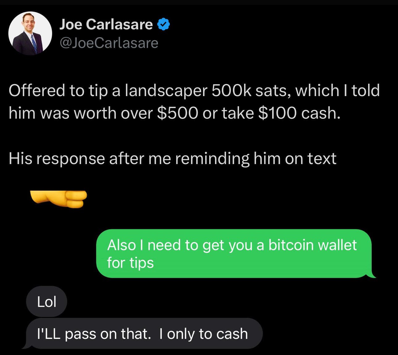Viewport: 398px width, 355px height.
Task: Select the gray "Lol" message bubble
Action: click(x=47, y=302)
